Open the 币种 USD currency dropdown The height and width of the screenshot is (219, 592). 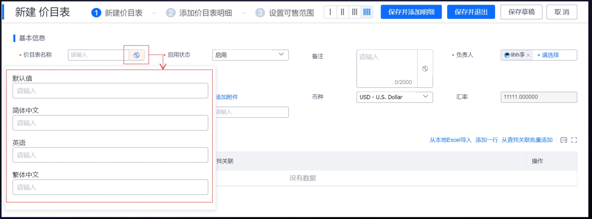pyautogui.click(x=394, y=97)
